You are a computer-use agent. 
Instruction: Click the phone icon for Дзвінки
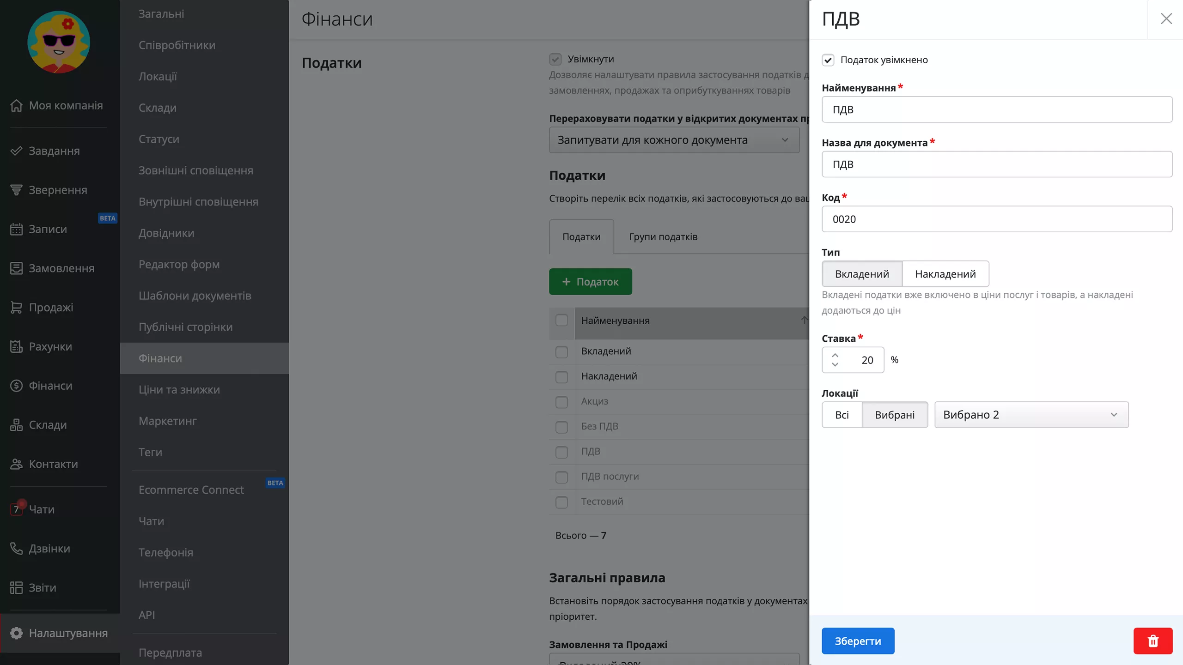(16, 548)
